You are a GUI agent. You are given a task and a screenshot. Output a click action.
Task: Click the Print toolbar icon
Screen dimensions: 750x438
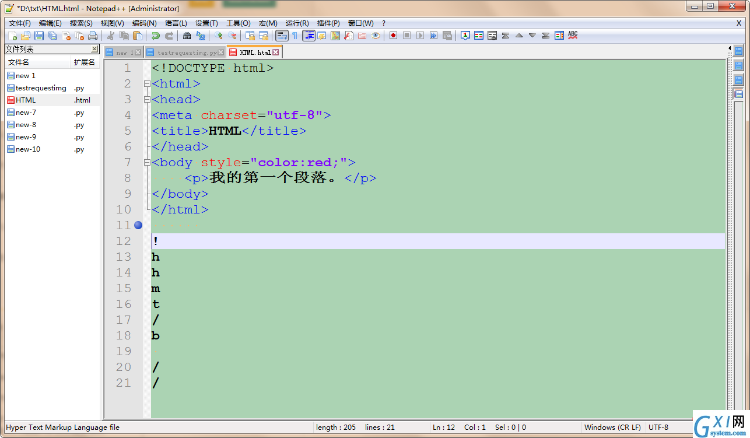click(93, 36)
